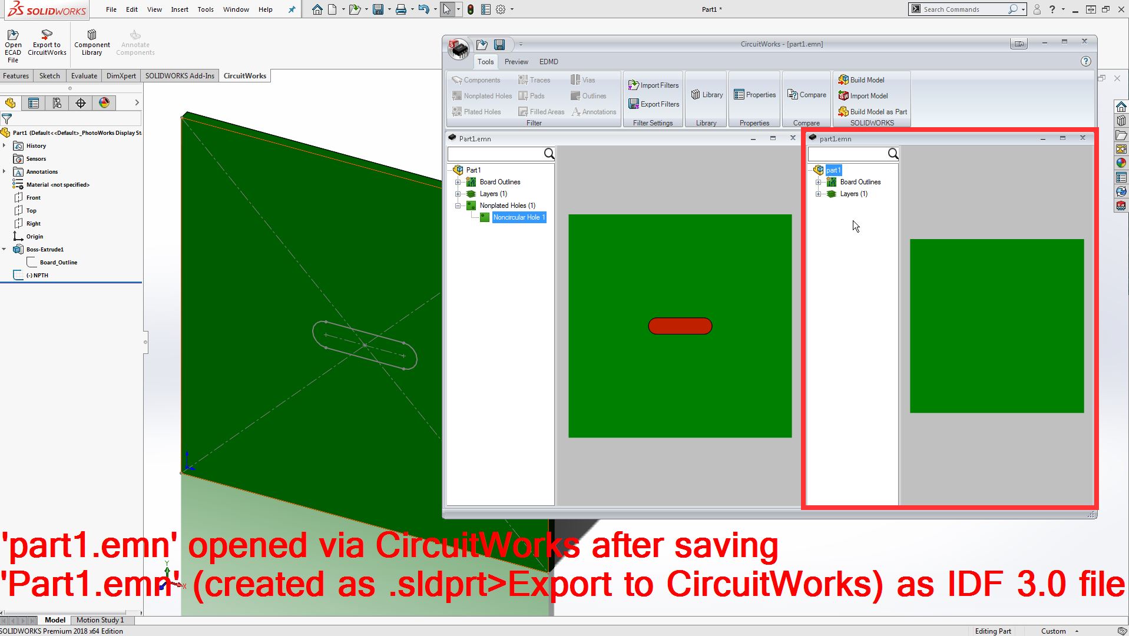The image size is (1129, 636).
Task: Switch to Evaluate tab
Action: (84, 75)
